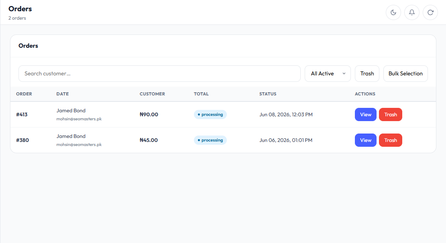Move order #380 to trash
This screenshot has height=243, width=446.
(x=391, y=140)
